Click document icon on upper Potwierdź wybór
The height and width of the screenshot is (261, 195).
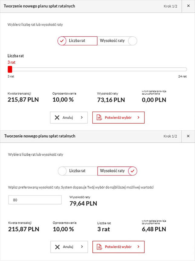pyautogui.click(x=99, y=117)
